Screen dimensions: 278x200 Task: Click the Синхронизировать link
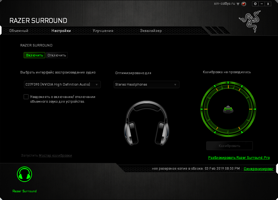click(x=258, y=169)
